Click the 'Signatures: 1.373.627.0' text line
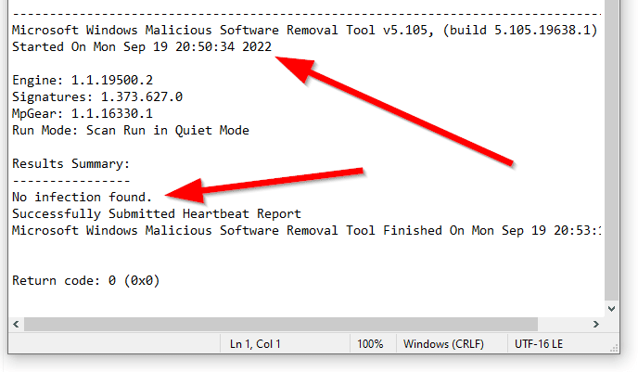The width and height of the screenshot is (638, 372). [97, 96]
